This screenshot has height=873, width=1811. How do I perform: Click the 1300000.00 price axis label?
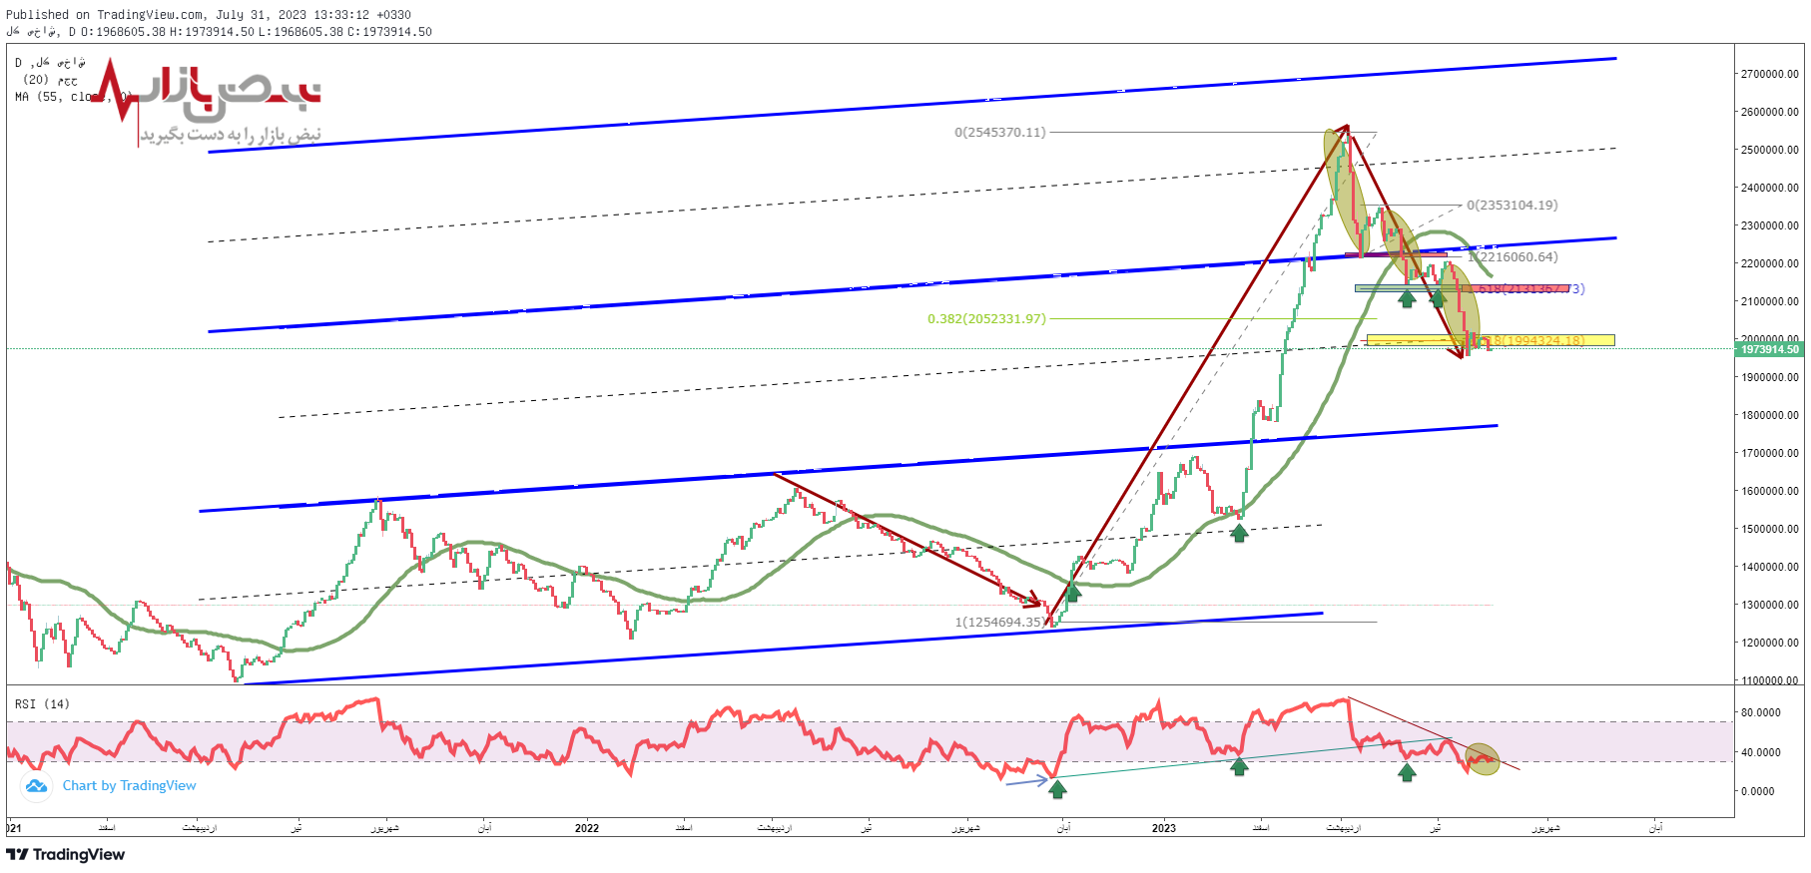coord(1769,605)
